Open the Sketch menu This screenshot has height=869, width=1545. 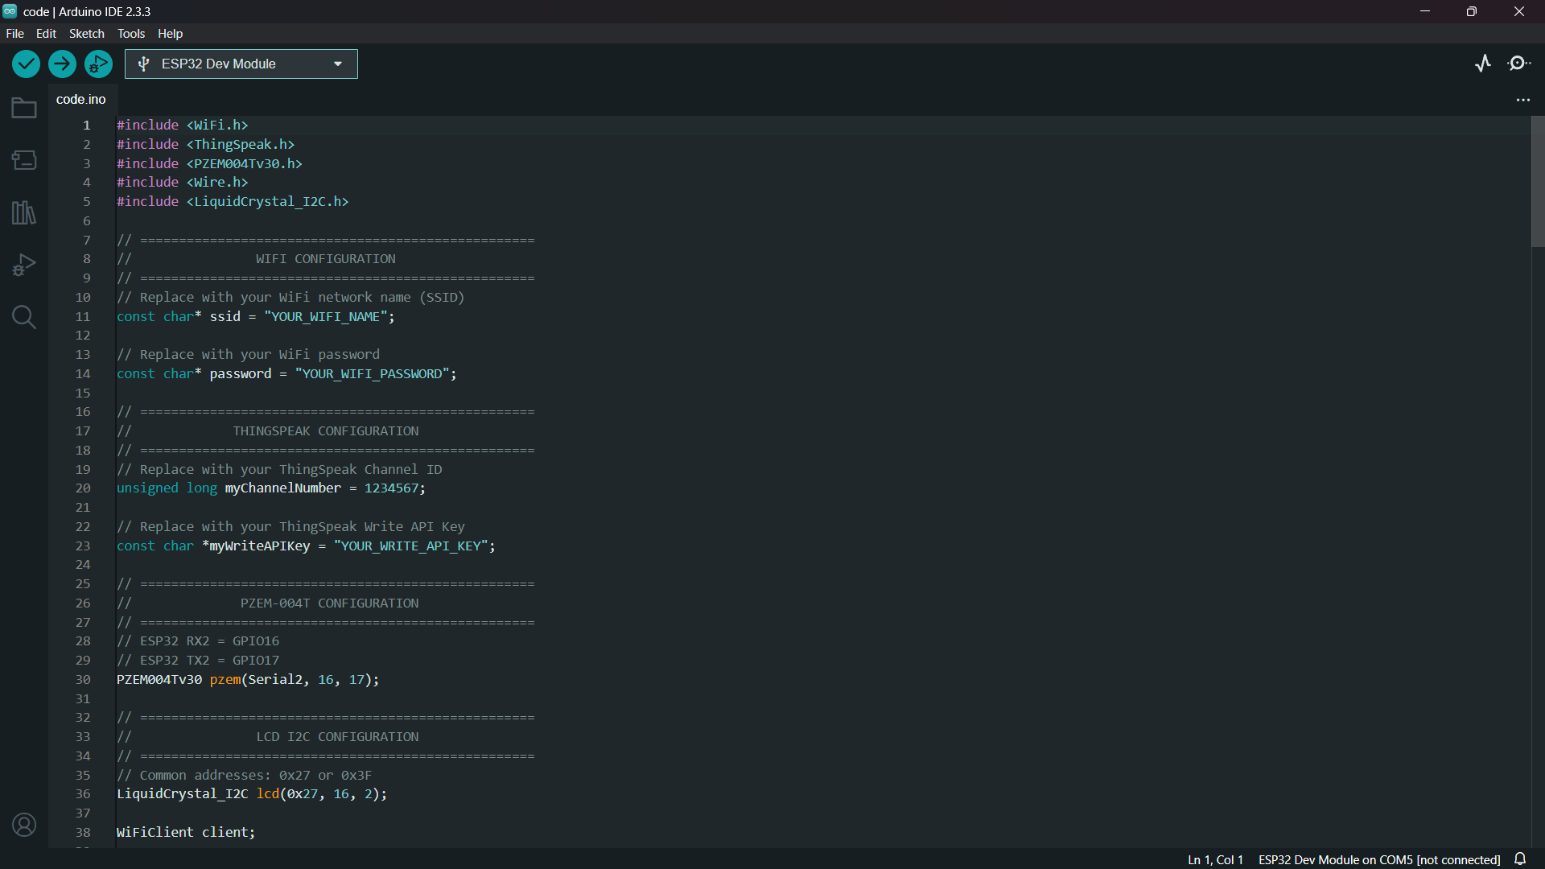pyautogui.click(x=87, y=34)
